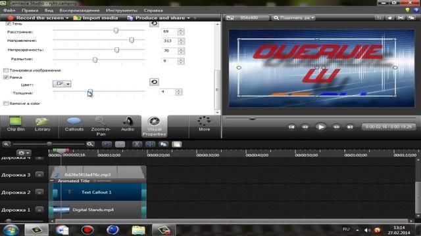The height and width of the screenshot is (236, 421).
Task: Click the timeline Redo icon
Action: coord(120,144)
